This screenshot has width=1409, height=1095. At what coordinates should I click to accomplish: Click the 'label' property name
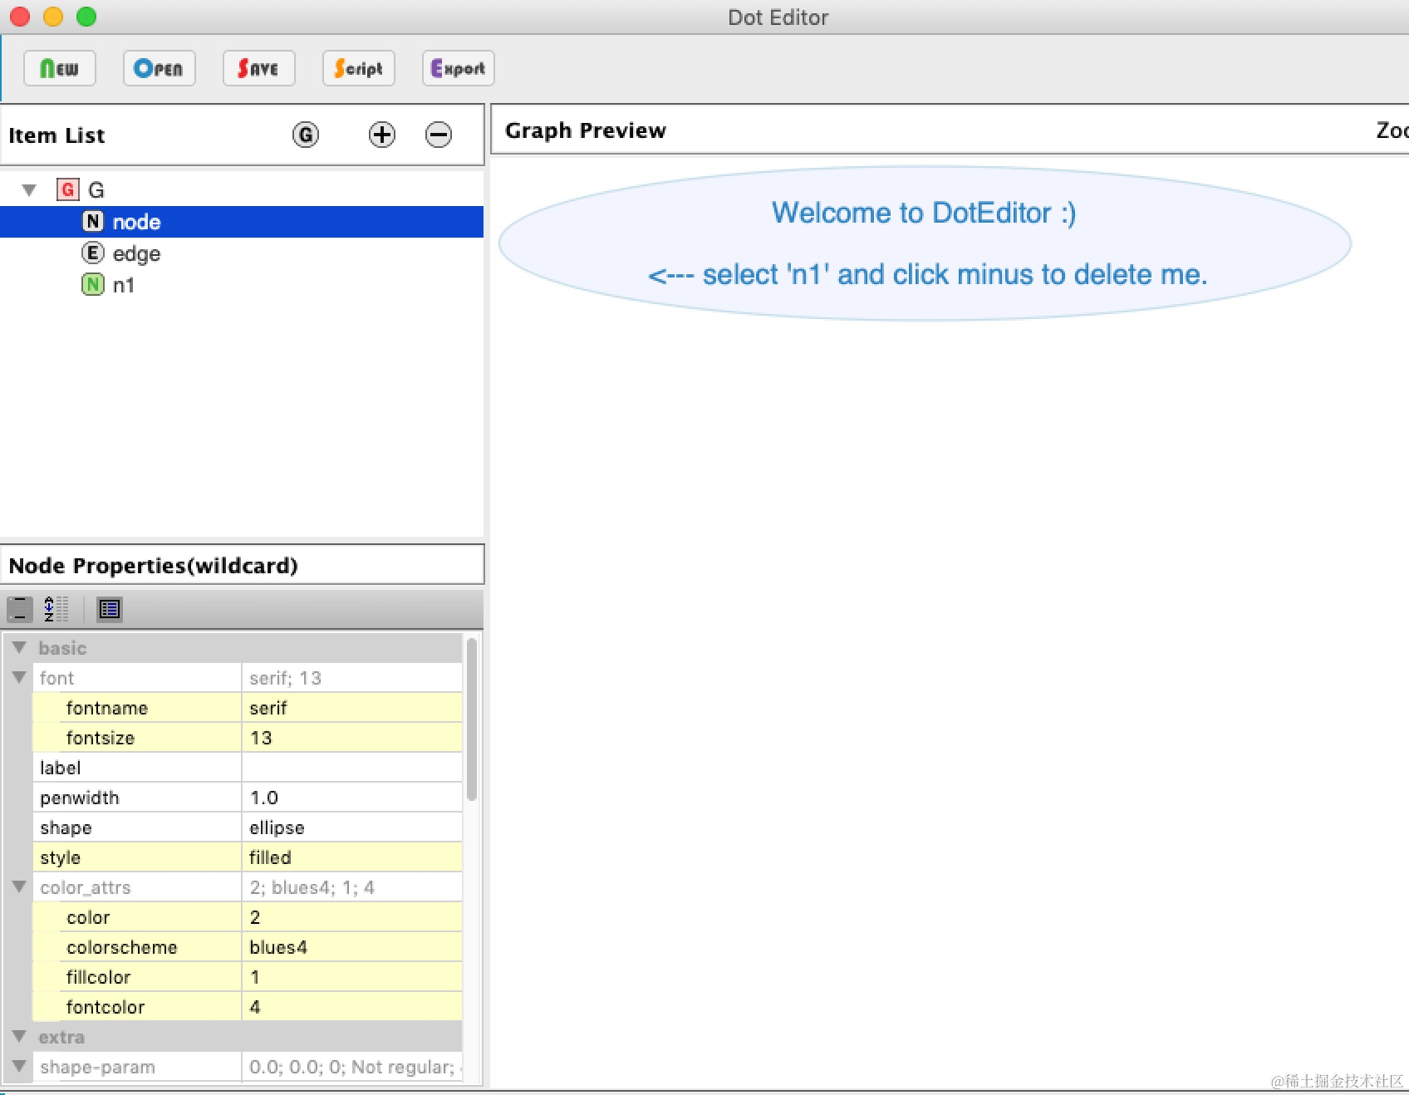(x=61, y=768)
